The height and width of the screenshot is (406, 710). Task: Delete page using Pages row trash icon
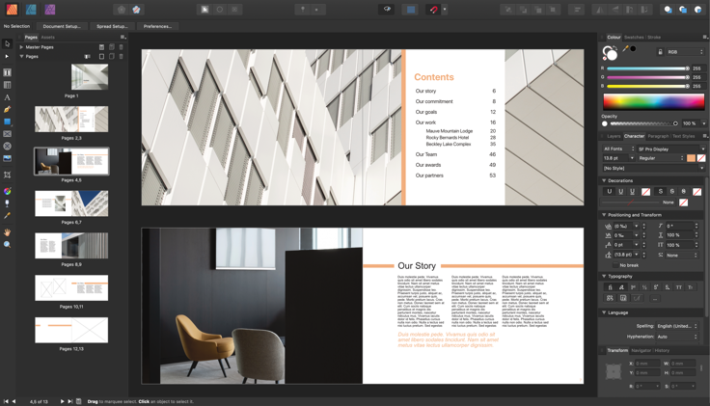(x=121, y=57)
